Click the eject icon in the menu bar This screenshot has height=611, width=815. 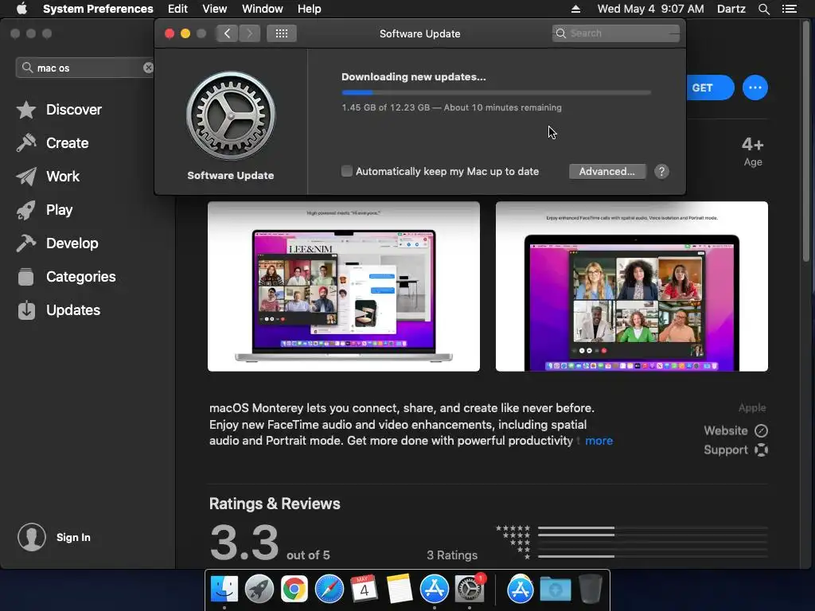575,9
